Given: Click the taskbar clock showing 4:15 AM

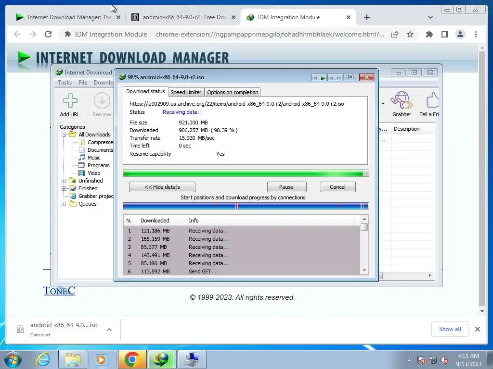Looking at the screenshot, I should coord(468,360).
